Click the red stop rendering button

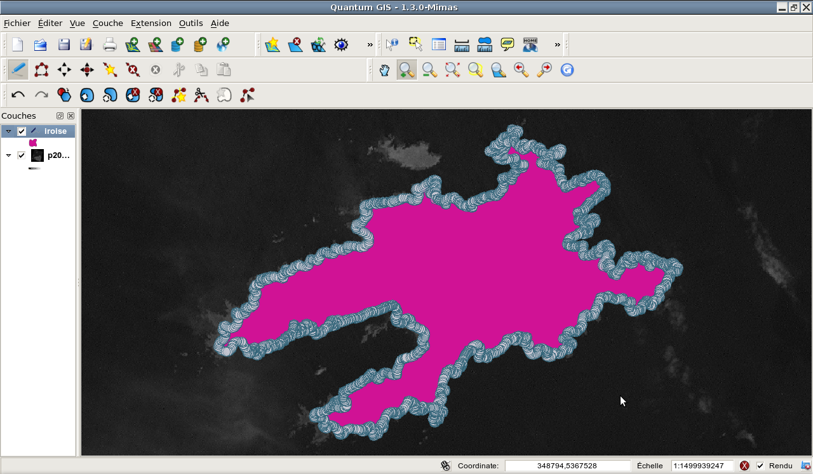(x=744, y=466)
